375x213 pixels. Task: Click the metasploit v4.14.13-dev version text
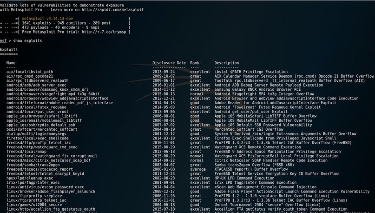pos(47,19)
